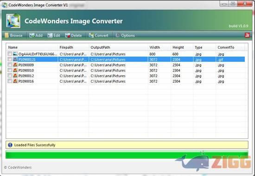Click ConvertTo .jpg cell of P1090016 row
255x176 pixels.
point(221,81)
